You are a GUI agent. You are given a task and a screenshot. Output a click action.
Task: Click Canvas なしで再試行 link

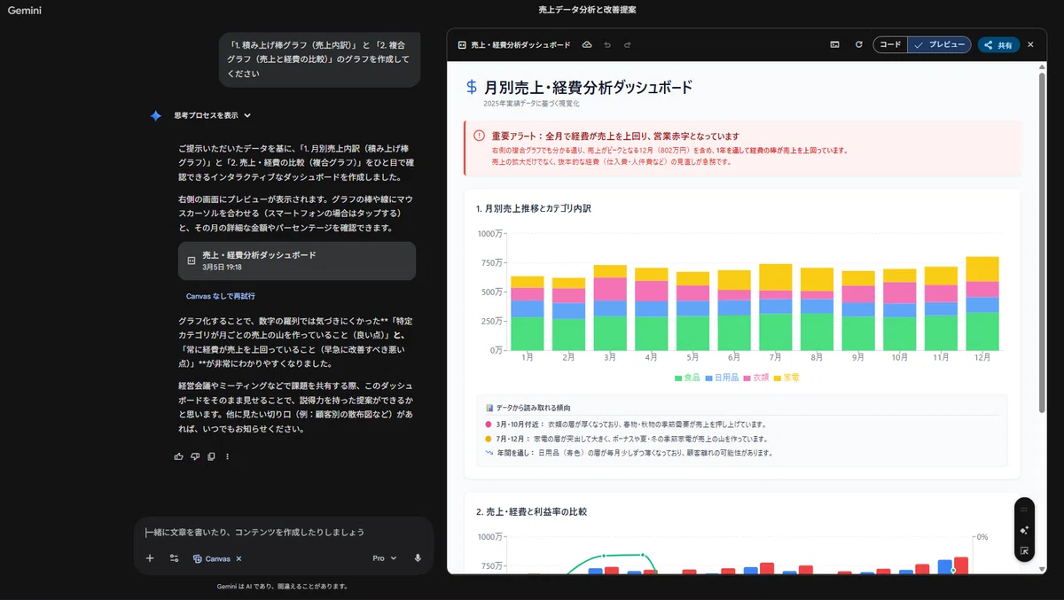tap(220, 296)
